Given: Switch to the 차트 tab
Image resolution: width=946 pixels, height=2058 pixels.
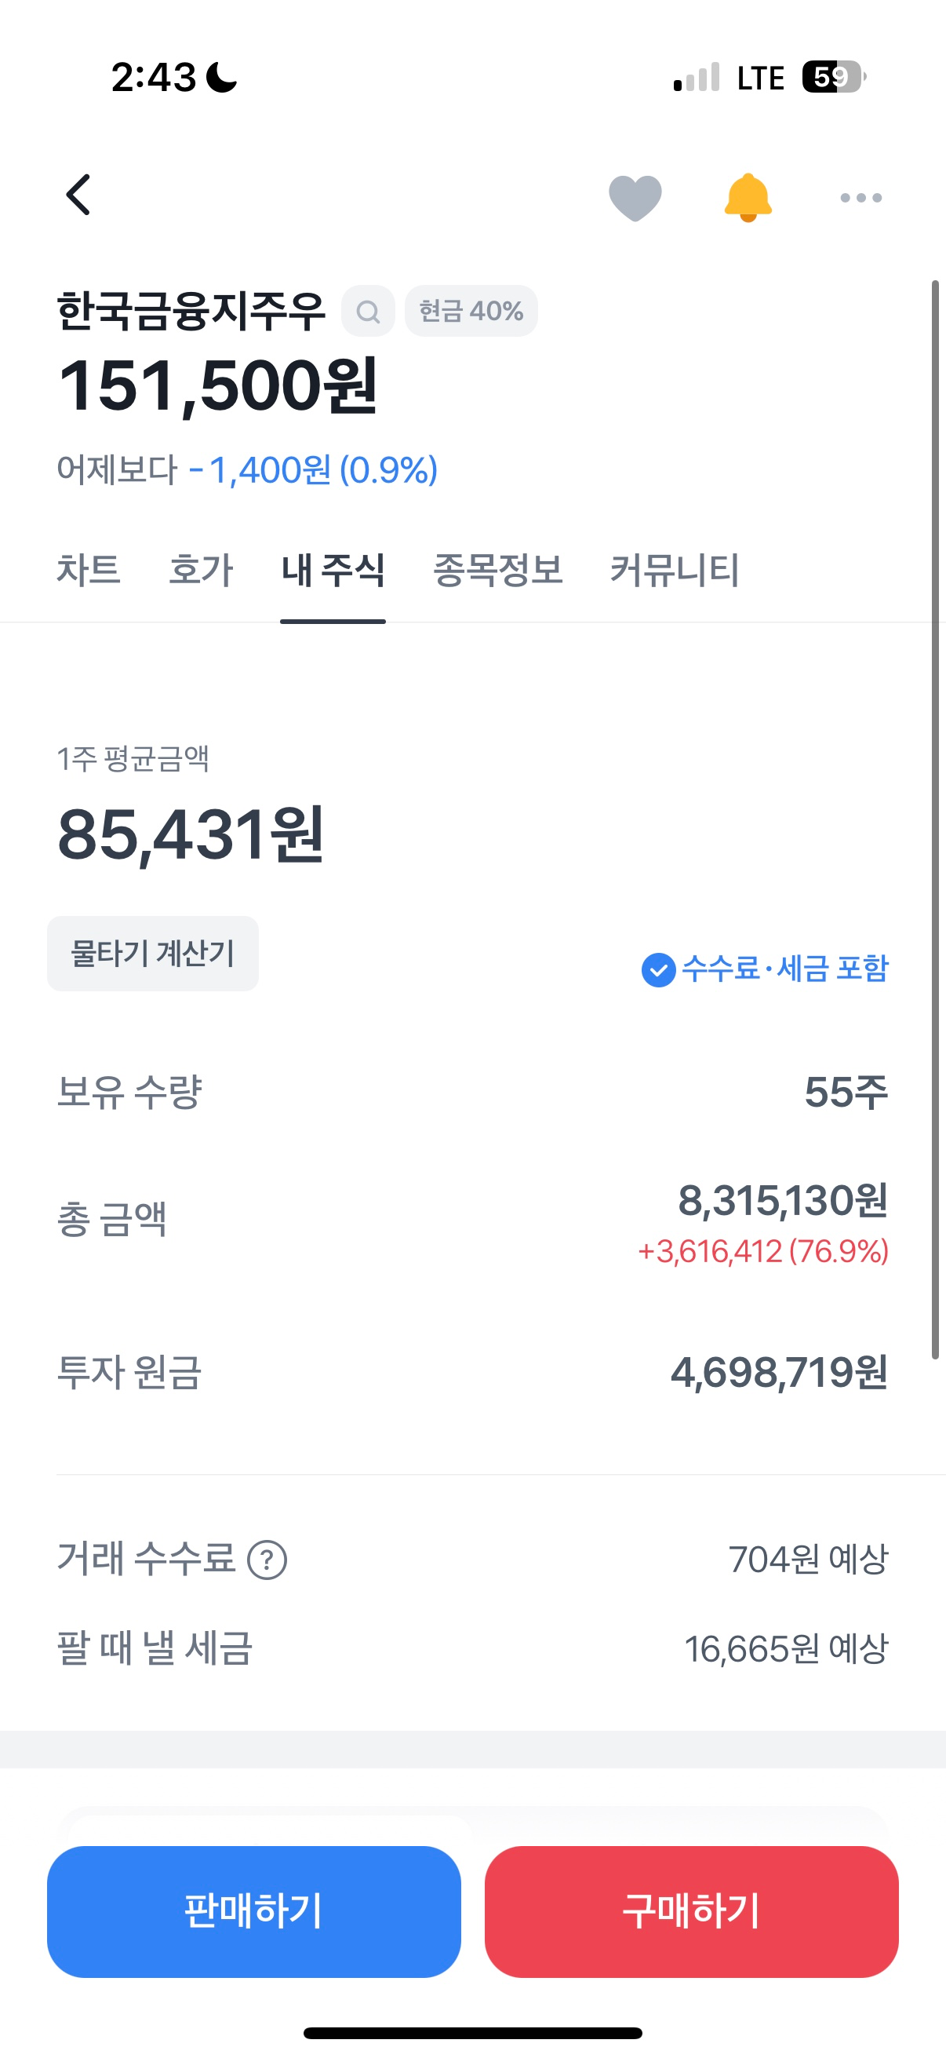Looking at the screenshot, I should click(x=88, y=571).
